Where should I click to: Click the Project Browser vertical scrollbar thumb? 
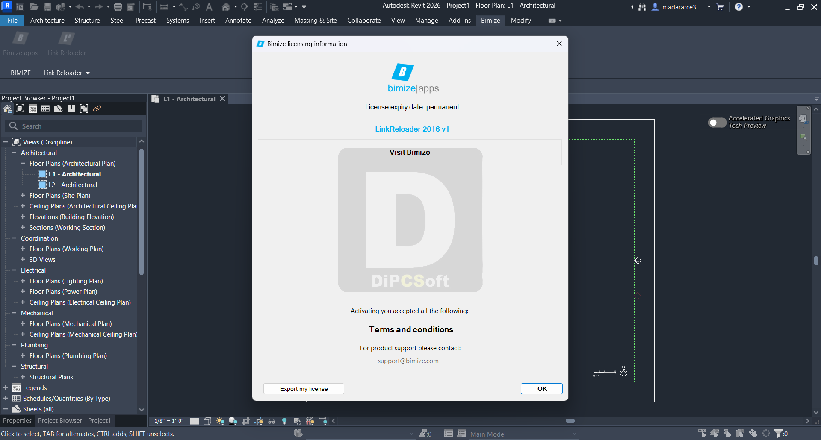coord(142,211)
